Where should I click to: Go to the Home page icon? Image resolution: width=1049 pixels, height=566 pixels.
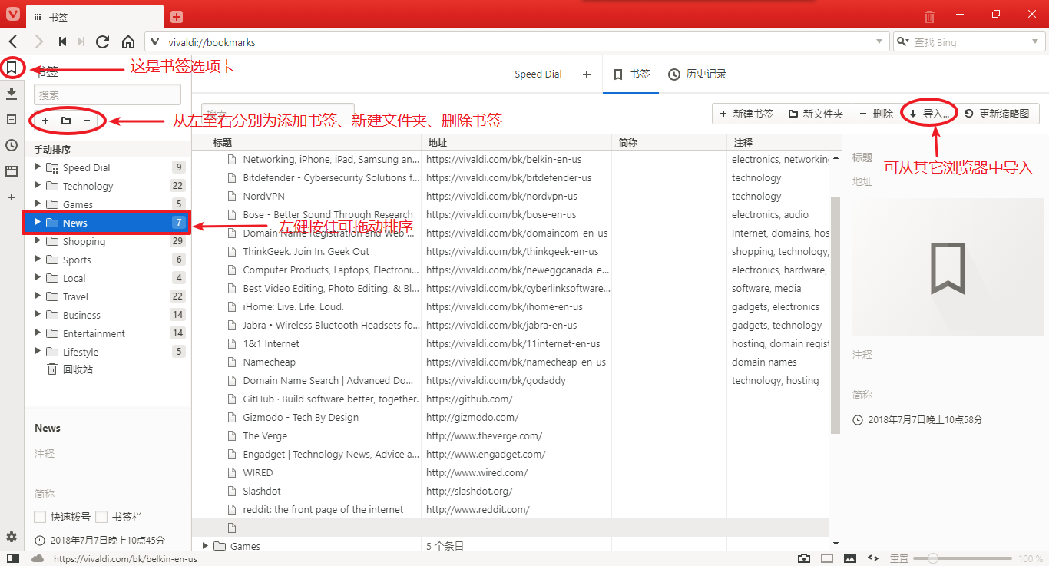pyautogui.click(x=128, y=41)
